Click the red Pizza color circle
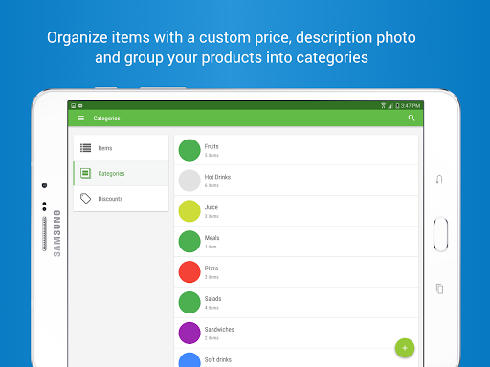Image resolution: width=490 pixels, height=367 pixels. [x=189, y=271]
